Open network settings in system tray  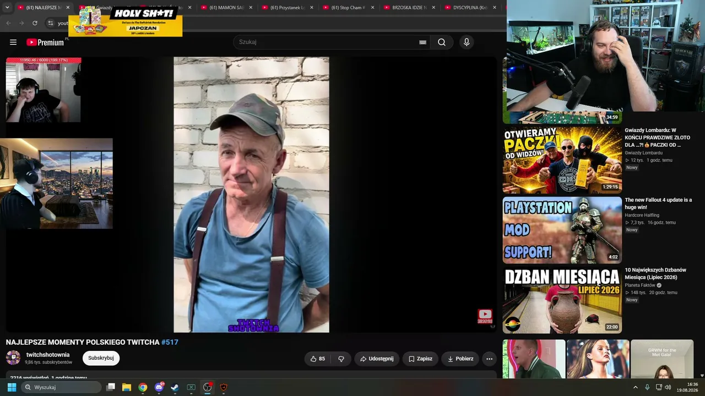658,387
